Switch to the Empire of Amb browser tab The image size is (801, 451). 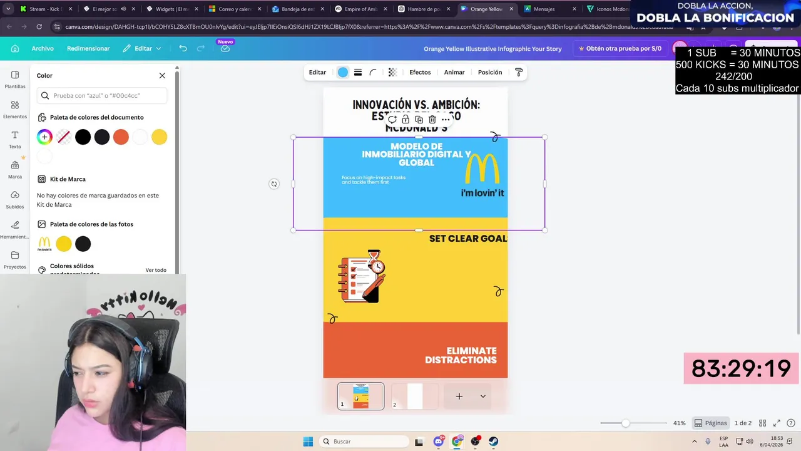coord(361,9)
